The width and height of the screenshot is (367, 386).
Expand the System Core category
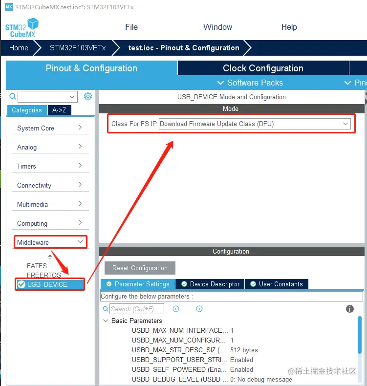(50, 128)
